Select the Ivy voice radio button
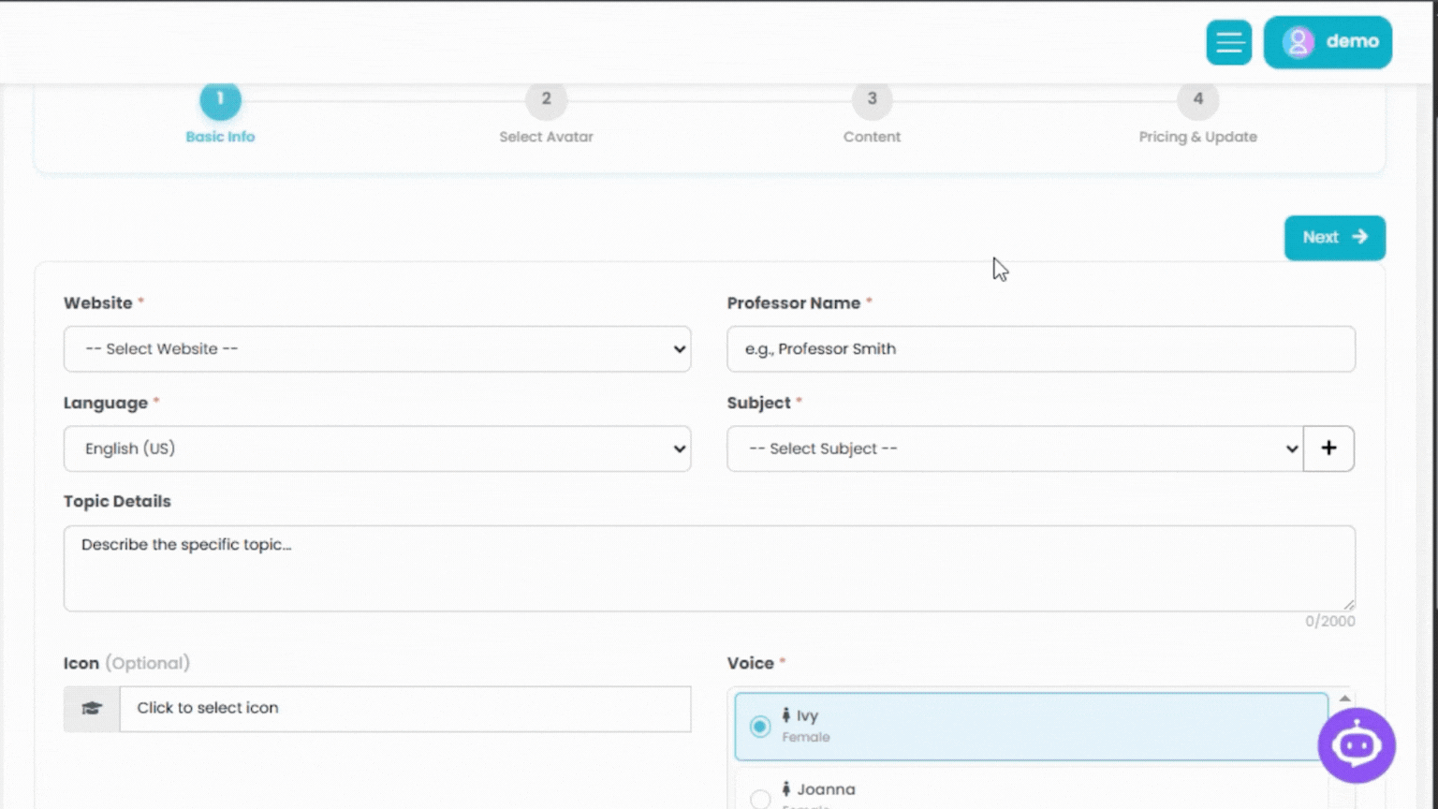Viewport: 1438px width, 809px height. coord(760,727)
